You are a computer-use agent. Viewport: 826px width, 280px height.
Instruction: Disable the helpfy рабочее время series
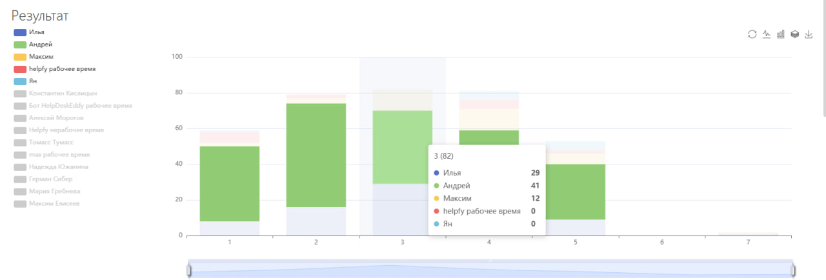20,69
